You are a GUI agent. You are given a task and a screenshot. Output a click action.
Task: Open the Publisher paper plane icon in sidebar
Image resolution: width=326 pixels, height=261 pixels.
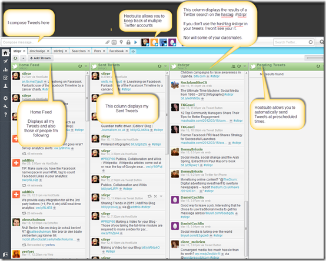[5, 61]
